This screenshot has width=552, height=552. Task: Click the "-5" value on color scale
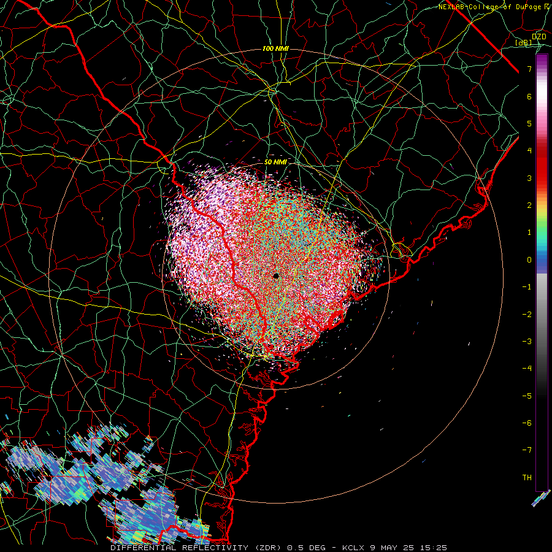(527, 396)
